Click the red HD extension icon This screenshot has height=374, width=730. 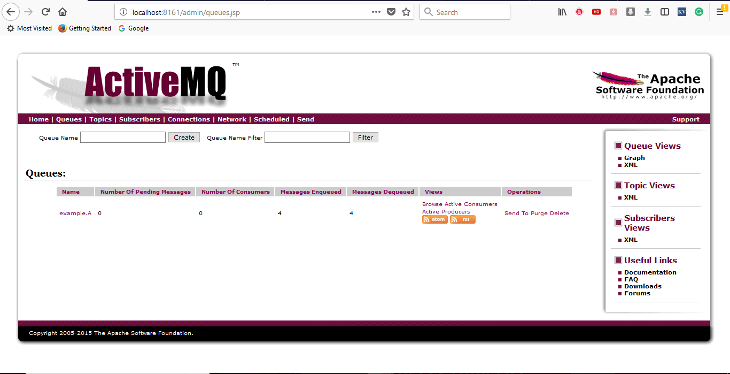[x=596, y=12]
